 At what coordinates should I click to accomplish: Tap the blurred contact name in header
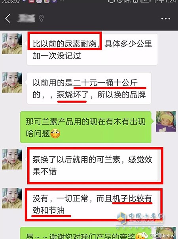click(26, 18)
